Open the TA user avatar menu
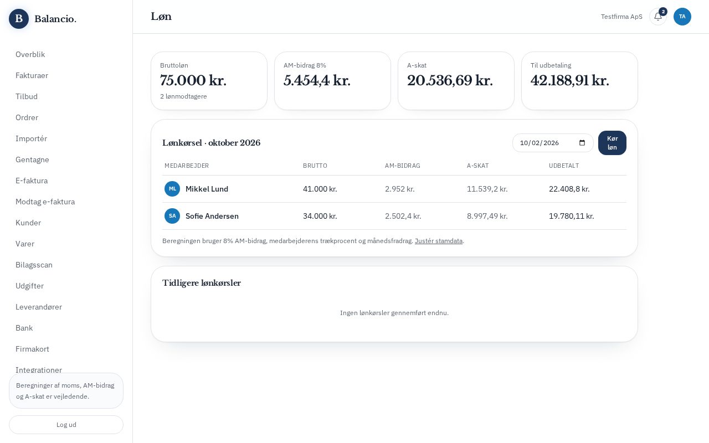 [x=682, y=17]
